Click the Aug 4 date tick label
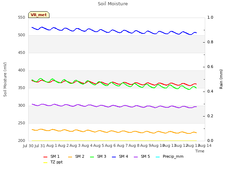226x169 pixels. click(x=87, y=145)
